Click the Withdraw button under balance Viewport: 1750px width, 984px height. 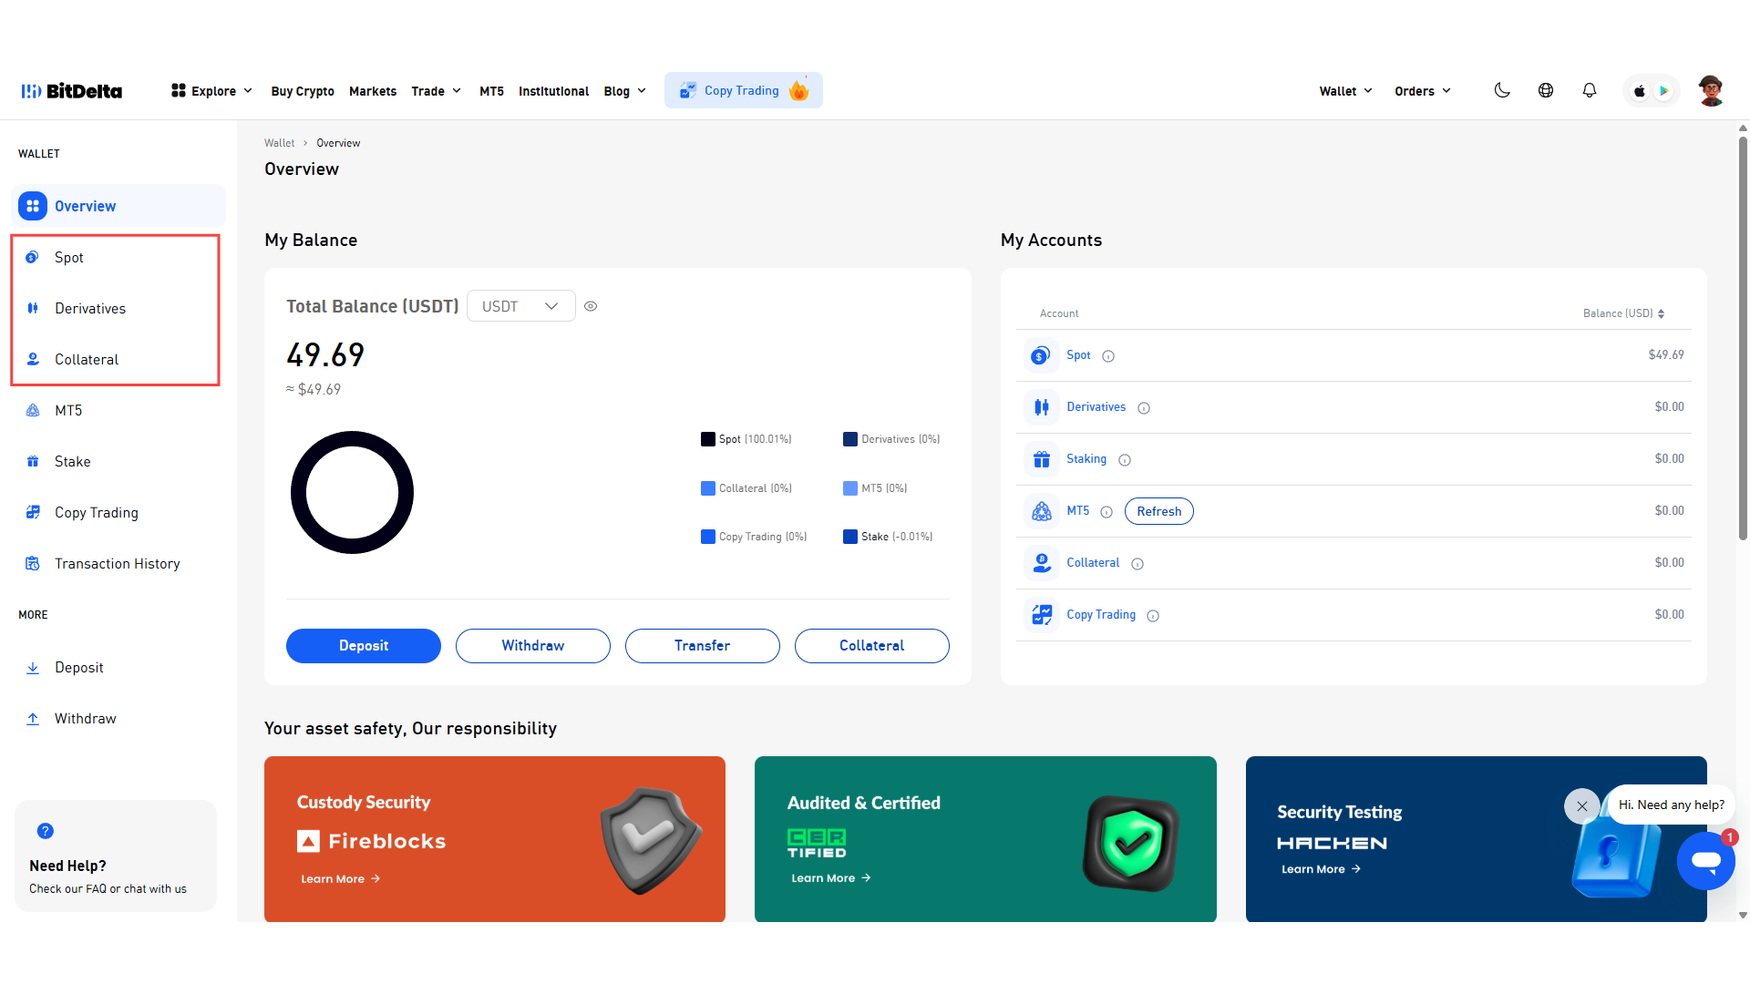point(533,646)
